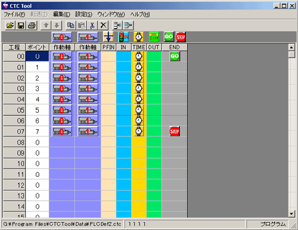Choose the green OUT palette icon
This screenshot has height=230, width=298.
point(154,37)
